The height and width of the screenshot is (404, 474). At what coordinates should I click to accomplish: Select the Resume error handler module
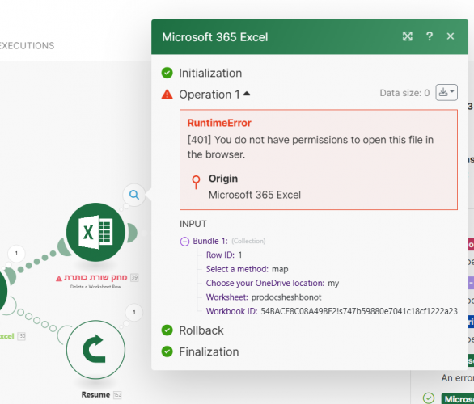[95, 349]
